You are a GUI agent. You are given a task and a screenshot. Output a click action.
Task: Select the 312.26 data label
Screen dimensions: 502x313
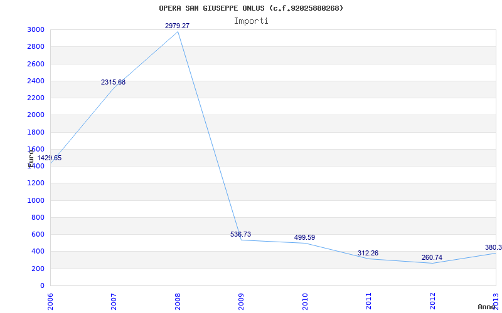368,254
